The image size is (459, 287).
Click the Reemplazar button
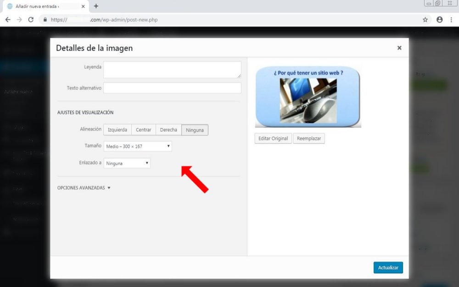click(309, 138)
